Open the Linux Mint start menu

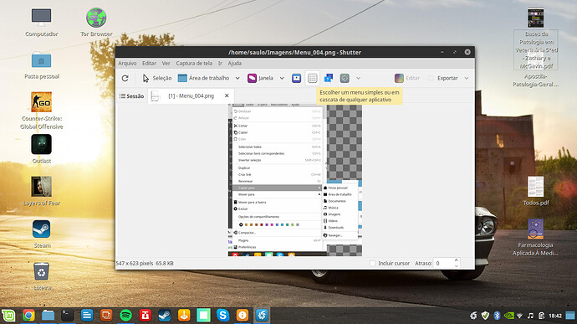(8, 316)
